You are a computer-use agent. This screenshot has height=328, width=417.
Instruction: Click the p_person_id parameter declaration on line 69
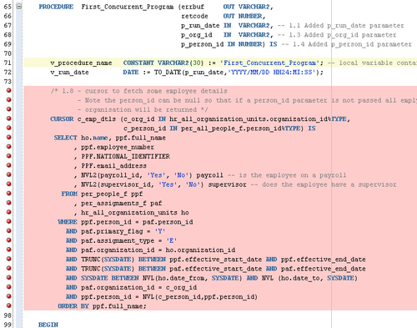pyautogui.click(x=222, y=44)
